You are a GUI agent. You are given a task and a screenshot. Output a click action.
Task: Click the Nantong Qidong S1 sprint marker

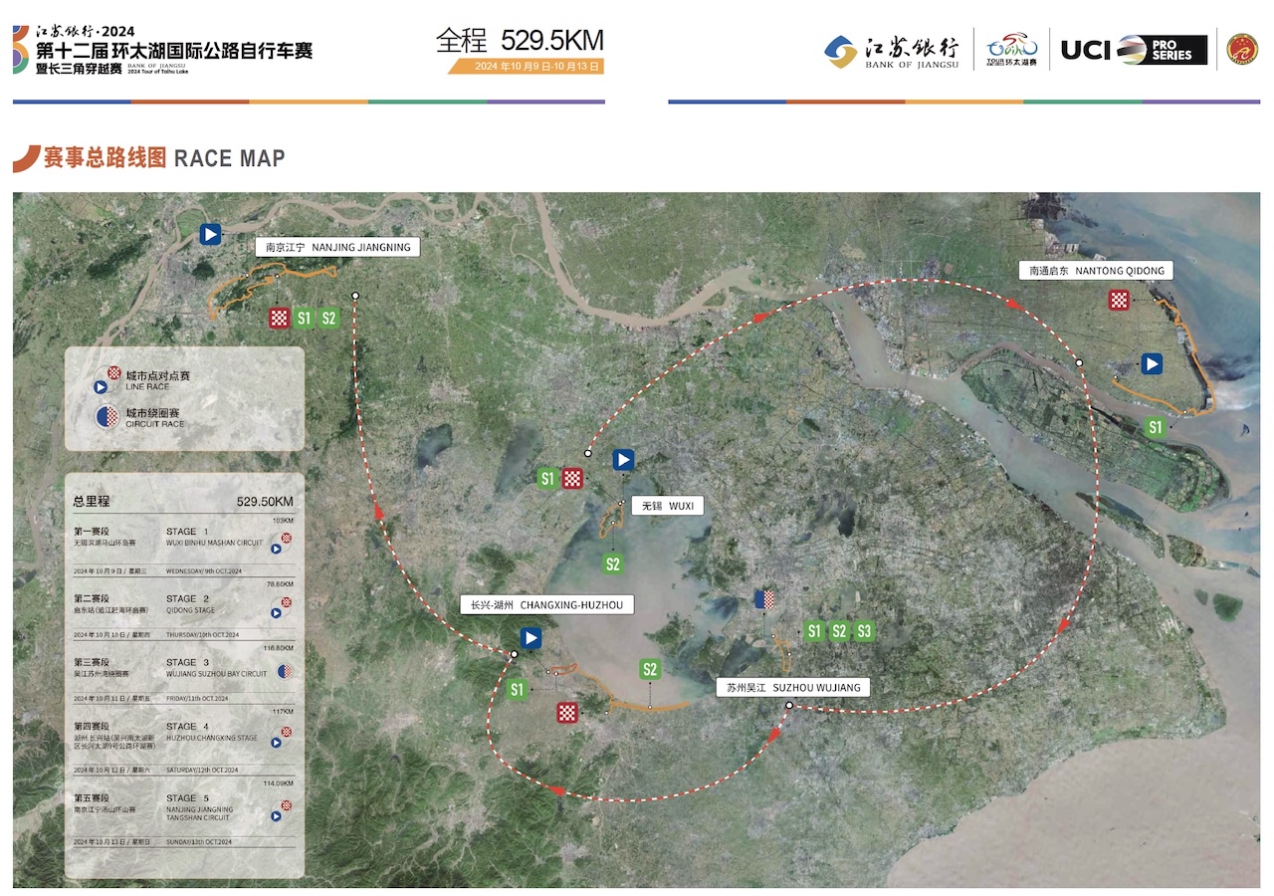click(x=1155, y=428)
